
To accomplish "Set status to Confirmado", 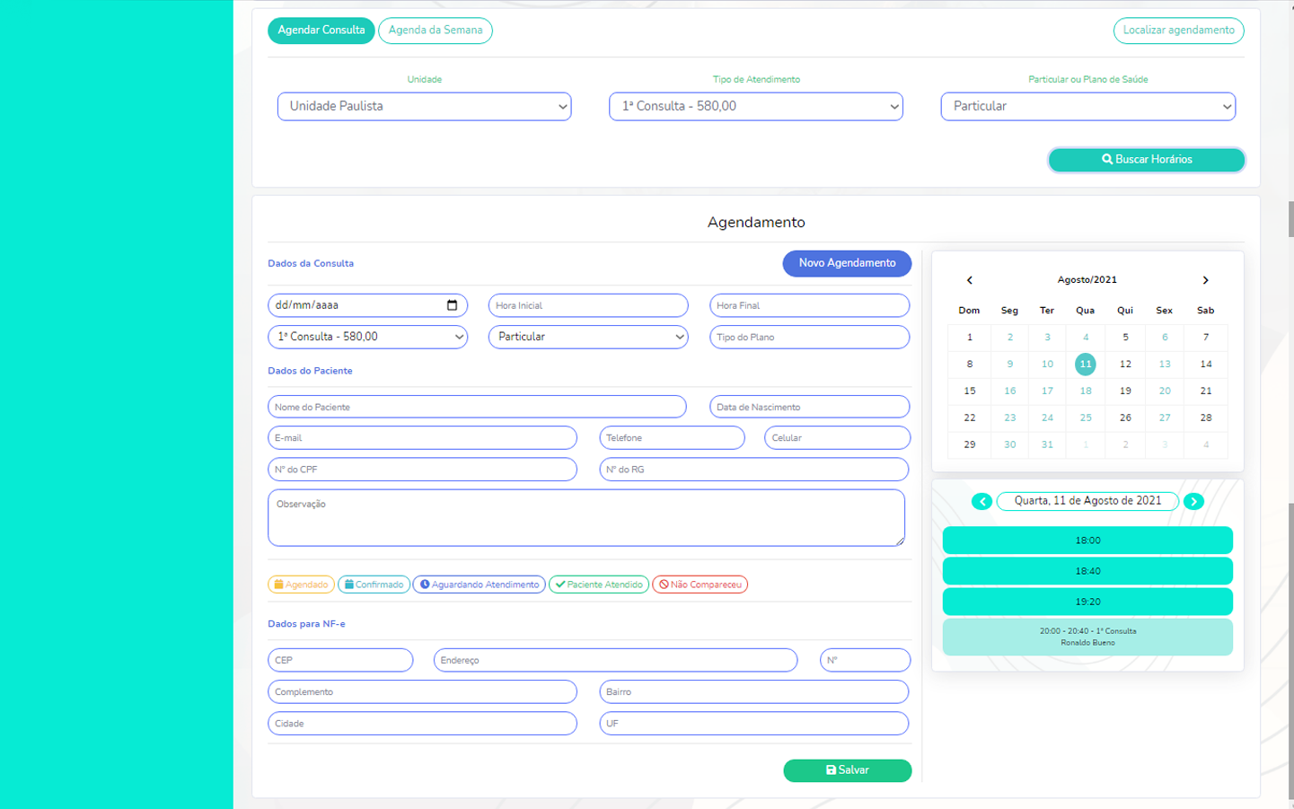I will click(374, 585).
